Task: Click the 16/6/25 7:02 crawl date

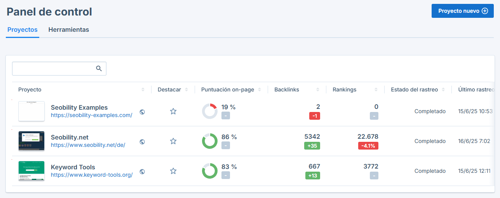Action: 474,141
